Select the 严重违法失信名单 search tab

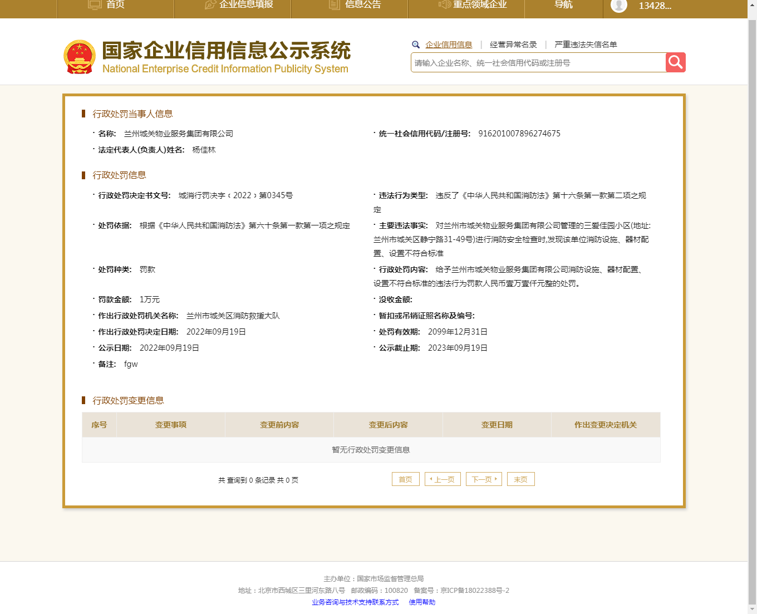586,45
